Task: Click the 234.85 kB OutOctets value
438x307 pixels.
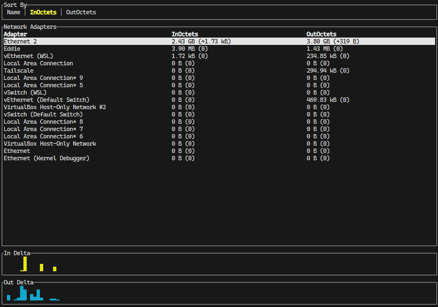Action: pos(328,56)
